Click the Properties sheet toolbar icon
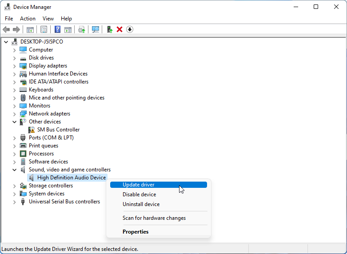Screen dimensions: 347x254 click(x=44, y=29)
